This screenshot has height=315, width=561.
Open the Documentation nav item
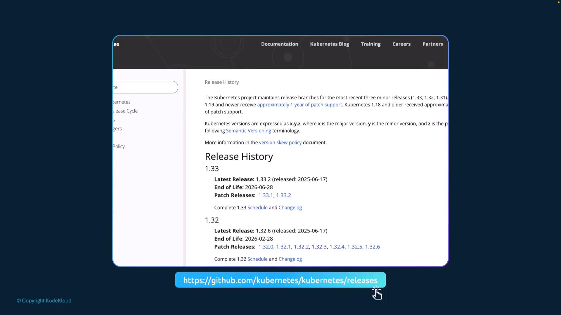[280, 44]
